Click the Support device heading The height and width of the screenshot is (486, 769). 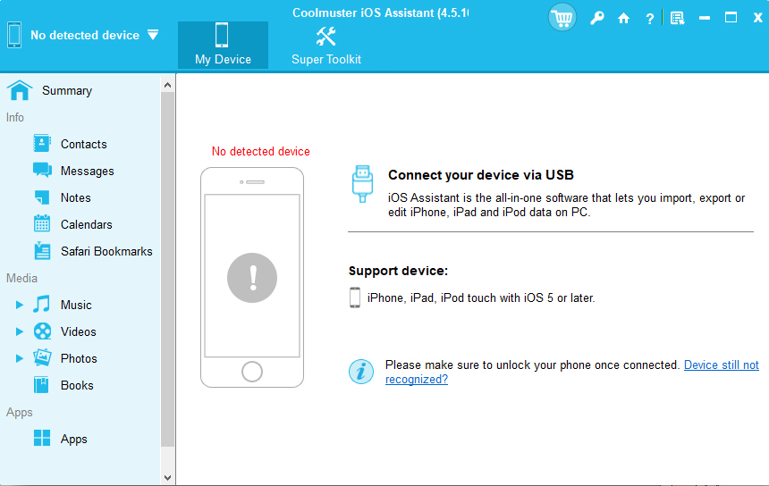[x=398, y=271]
